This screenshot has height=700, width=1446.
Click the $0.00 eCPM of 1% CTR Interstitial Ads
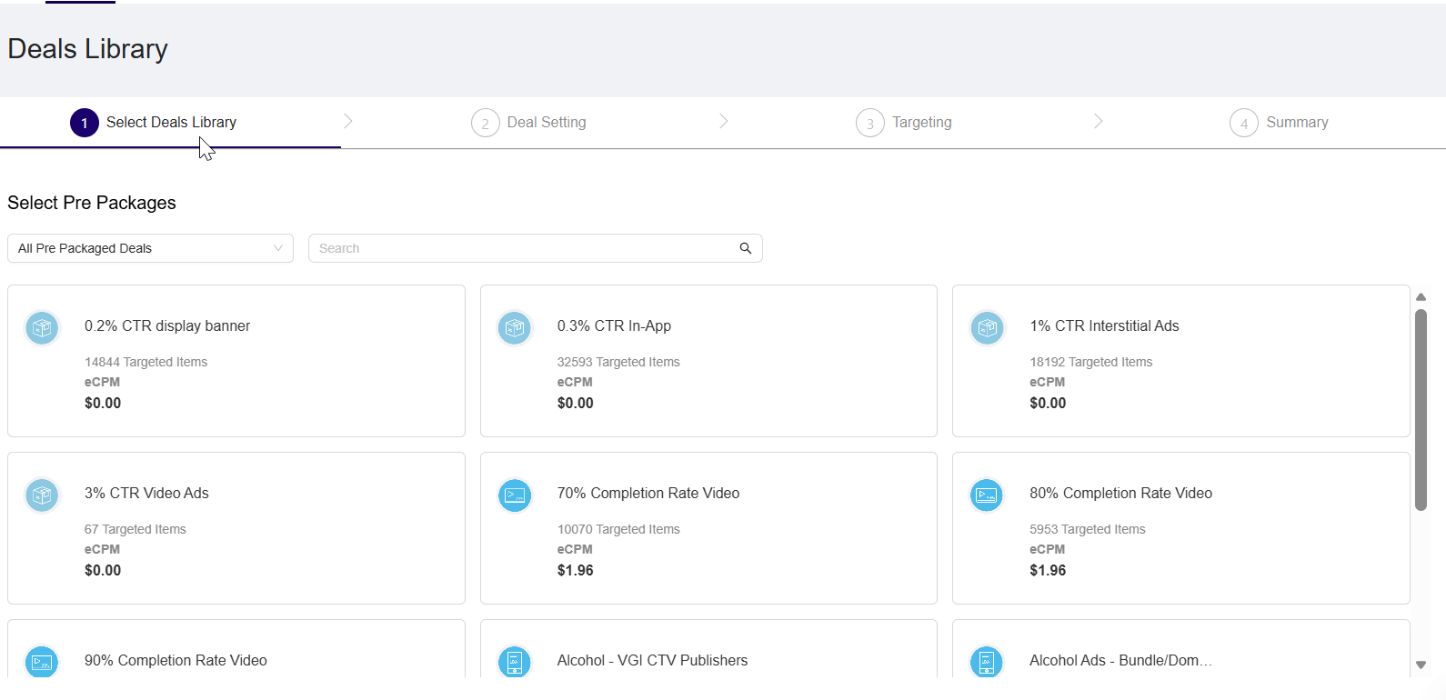(x=1048, y=403)
